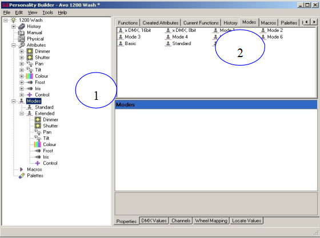The height and width of the screenshot is (238, 320).
Task: Click the Attributes wrench icon in the tree
Action: point(22,45)
